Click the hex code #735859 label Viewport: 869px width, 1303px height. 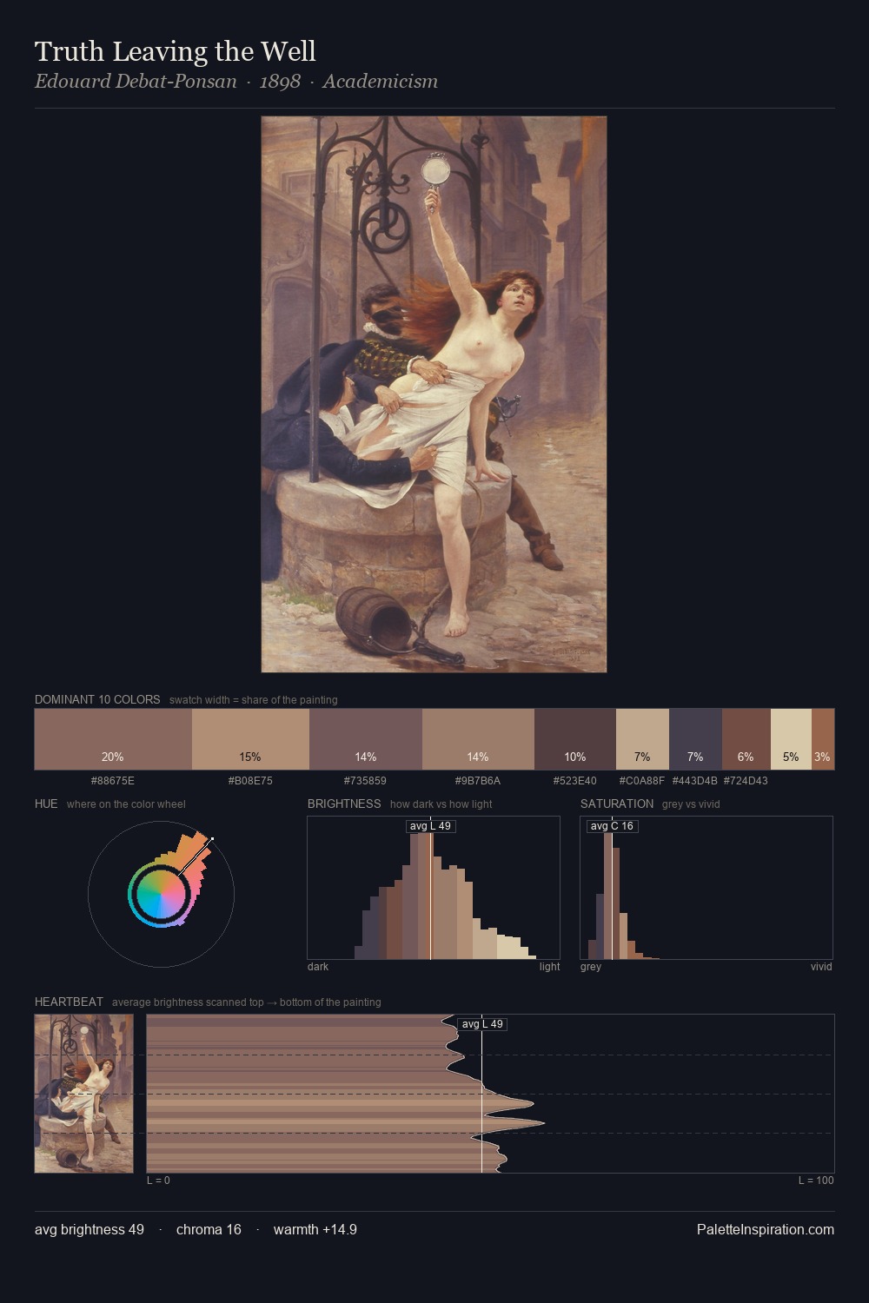click(365, 781)
